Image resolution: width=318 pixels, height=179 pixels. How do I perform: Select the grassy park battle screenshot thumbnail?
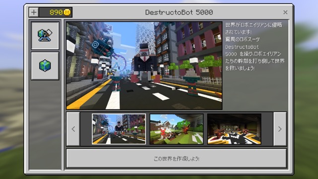176,129
